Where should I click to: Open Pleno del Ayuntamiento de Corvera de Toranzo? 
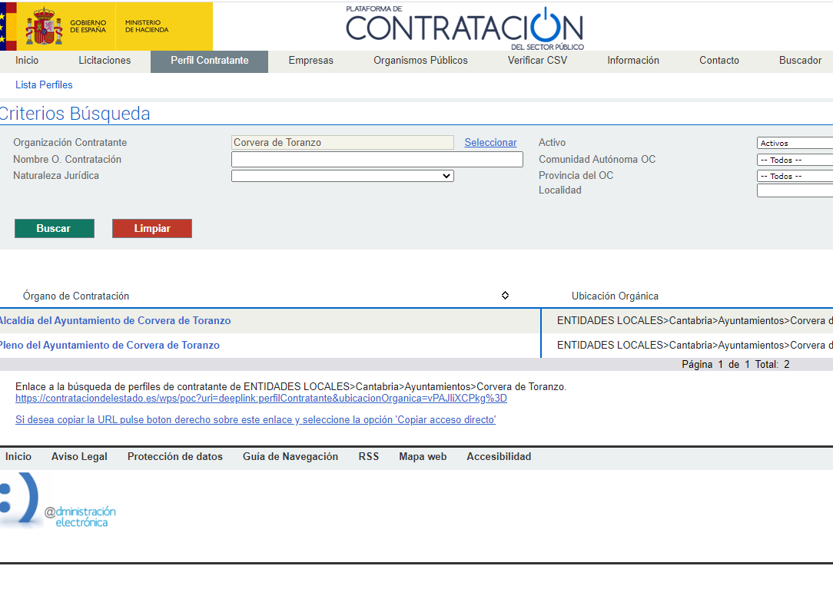pos(109,346)
